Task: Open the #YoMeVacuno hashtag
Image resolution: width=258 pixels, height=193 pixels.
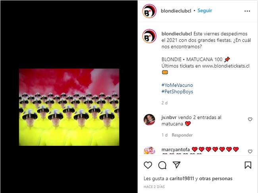Action: [177, 85]
